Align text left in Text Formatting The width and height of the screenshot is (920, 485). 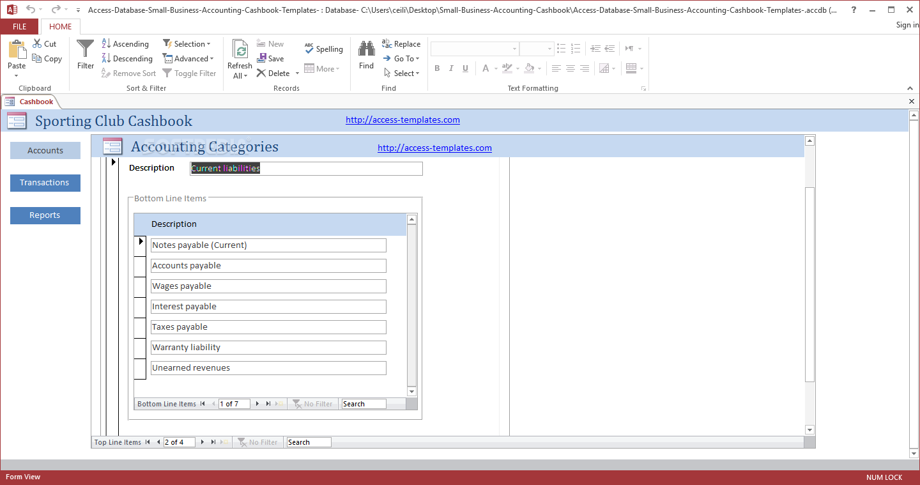pos(556,68)
